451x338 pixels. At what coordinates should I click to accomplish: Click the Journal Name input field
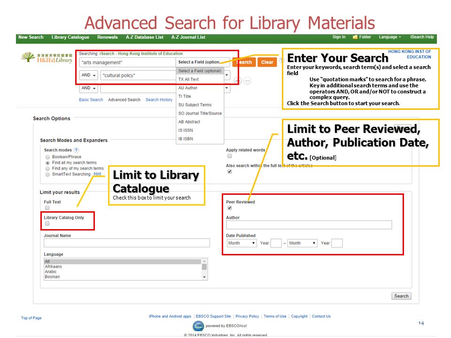[x=127, y=243]
